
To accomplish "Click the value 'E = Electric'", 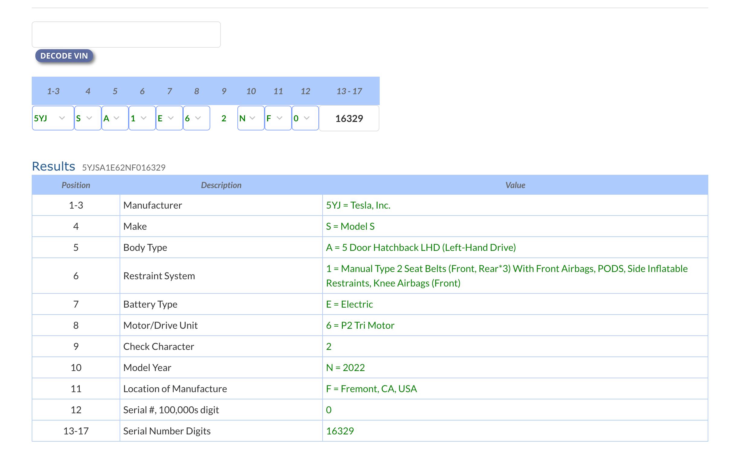I will (x=349, y=304).
